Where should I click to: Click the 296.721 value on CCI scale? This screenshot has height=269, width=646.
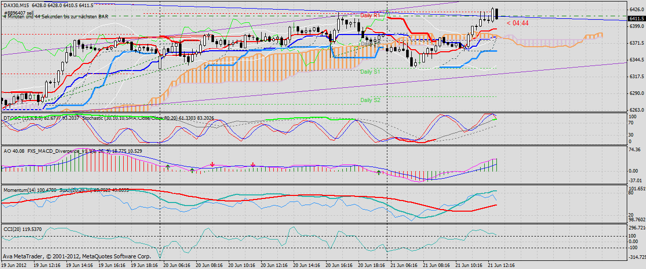click(637, 228)
